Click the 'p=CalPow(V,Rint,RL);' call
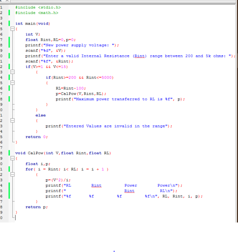The height and width of the screenshot is (252, 238). point(81,93)
